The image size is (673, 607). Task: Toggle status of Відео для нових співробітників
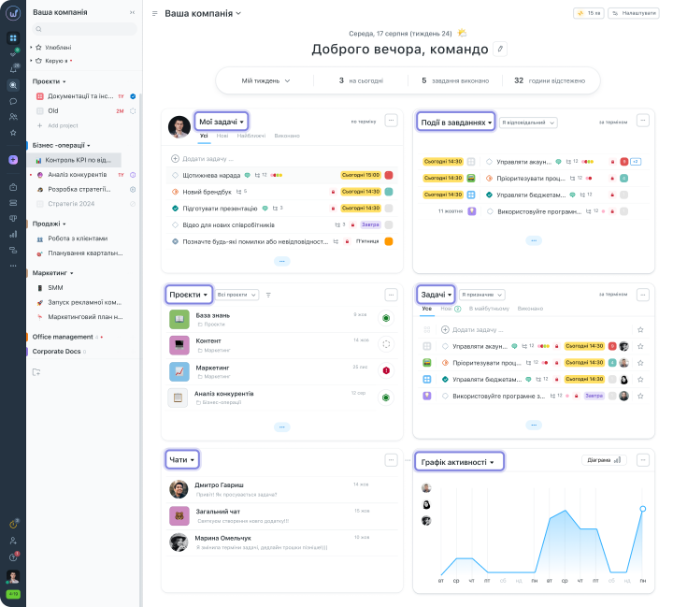click(x=175, y=224)
